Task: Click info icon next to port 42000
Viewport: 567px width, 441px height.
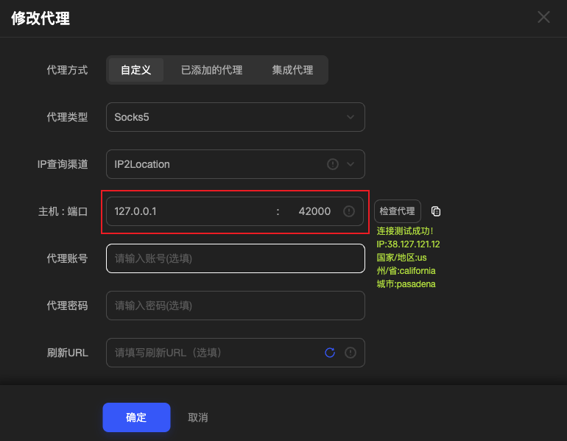Action: pos(348,211)
